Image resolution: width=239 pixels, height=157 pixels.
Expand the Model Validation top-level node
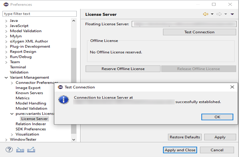click(x=6, y=31)
